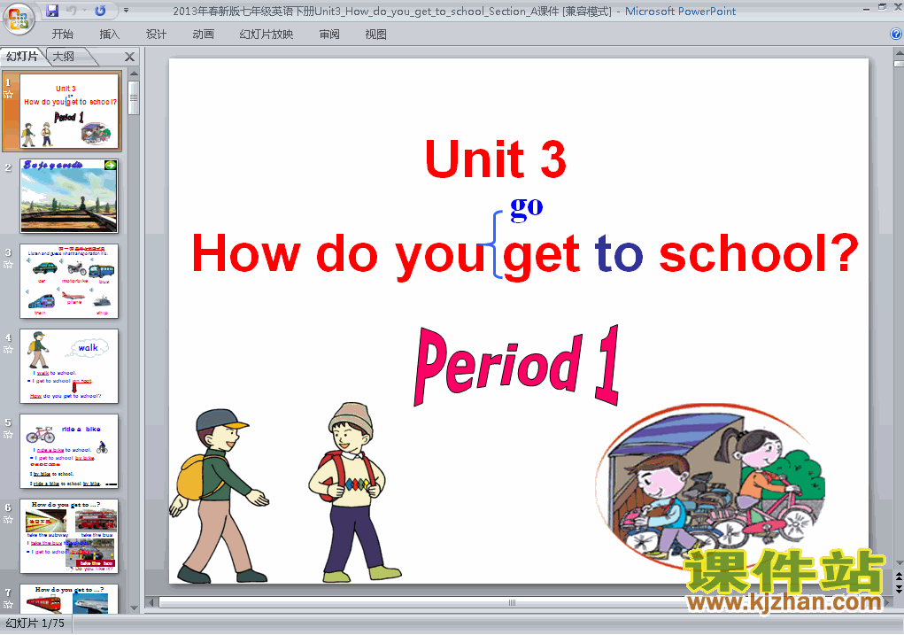Screen dimensions: 904x635
Task: Select slide 4 walk thumbnail
Action: [69, 367]
